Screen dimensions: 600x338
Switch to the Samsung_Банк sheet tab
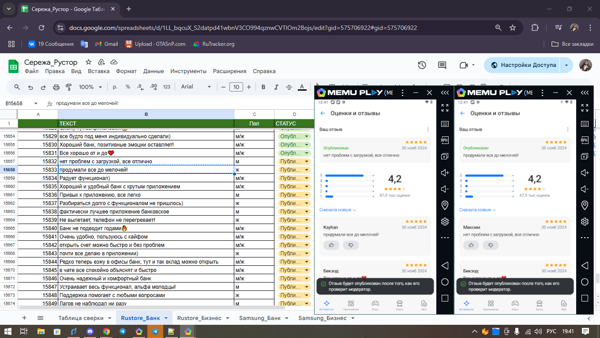260,318
